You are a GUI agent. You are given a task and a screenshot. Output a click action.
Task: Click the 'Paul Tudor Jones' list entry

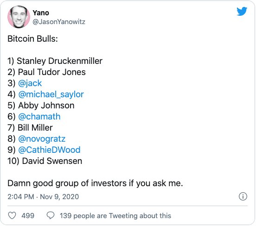[52, 72]
